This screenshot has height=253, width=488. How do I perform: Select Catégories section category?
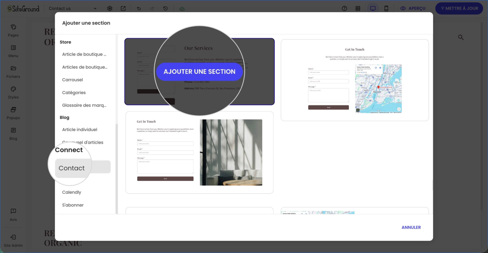click(74, 93)
